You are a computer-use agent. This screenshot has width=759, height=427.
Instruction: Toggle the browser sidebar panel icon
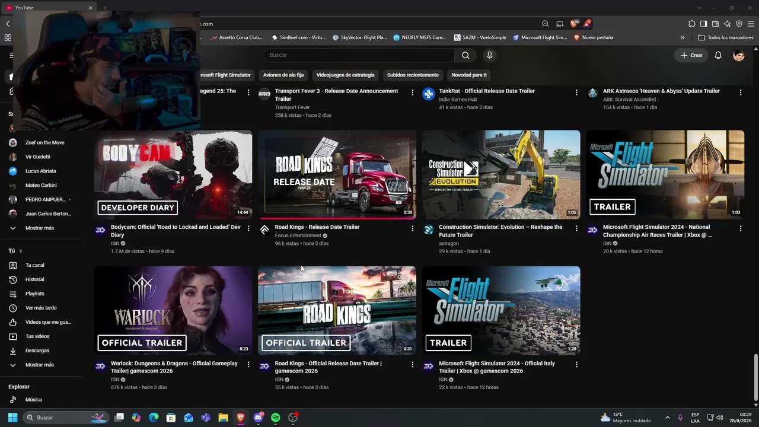pyautogui.click(x=703, y=24)
